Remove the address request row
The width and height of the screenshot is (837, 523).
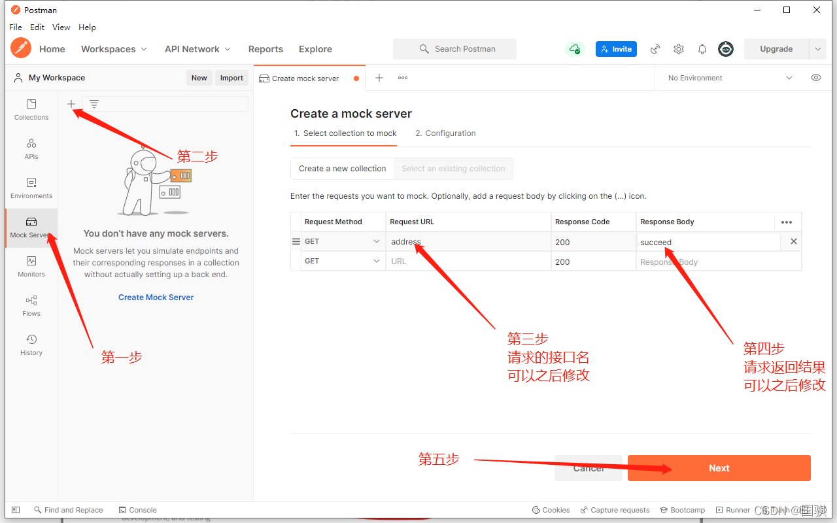pyautogui.click(x=794, y=242)
